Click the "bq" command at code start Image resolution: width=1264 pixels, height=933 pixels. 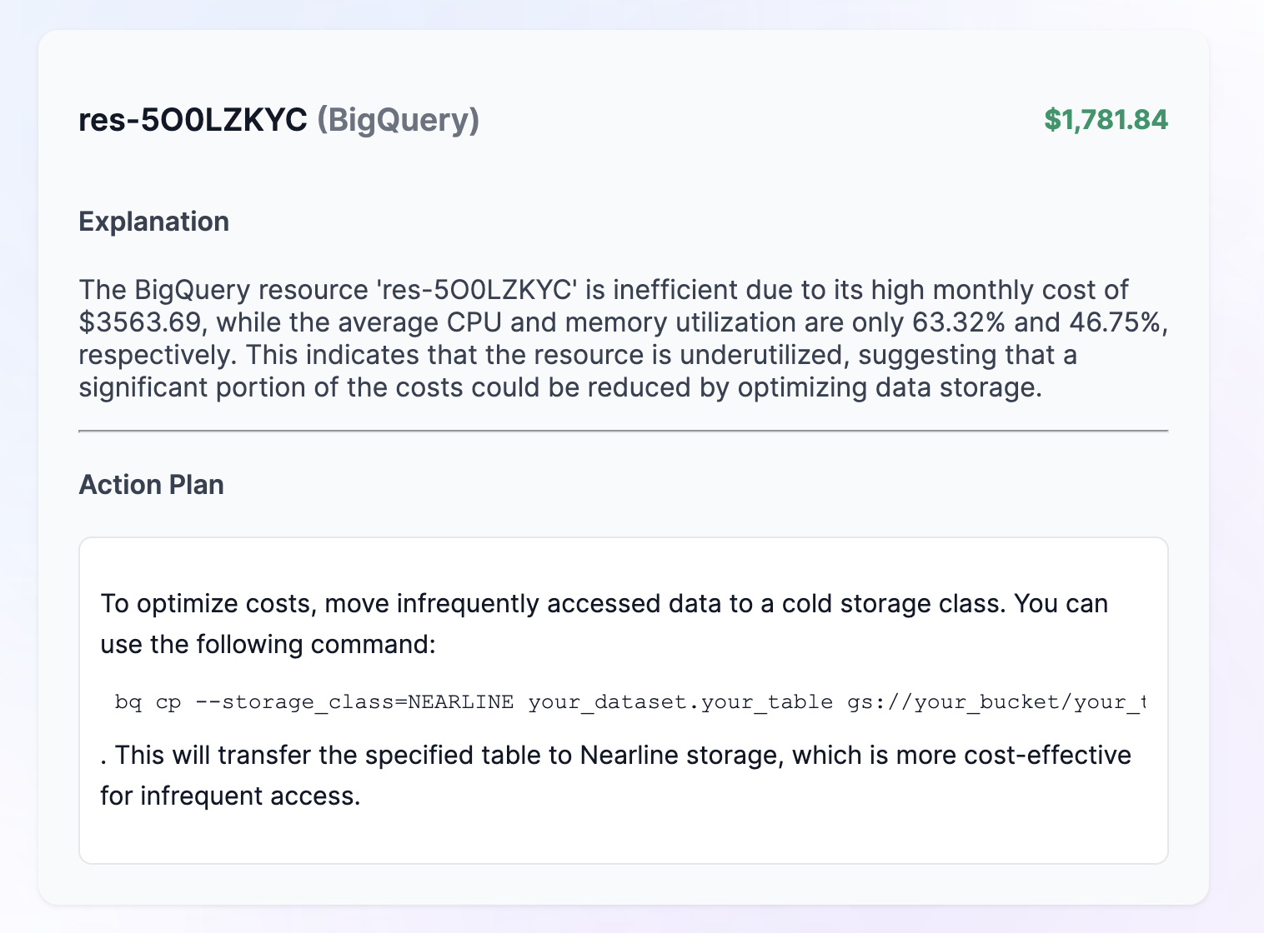pos(128,702)
